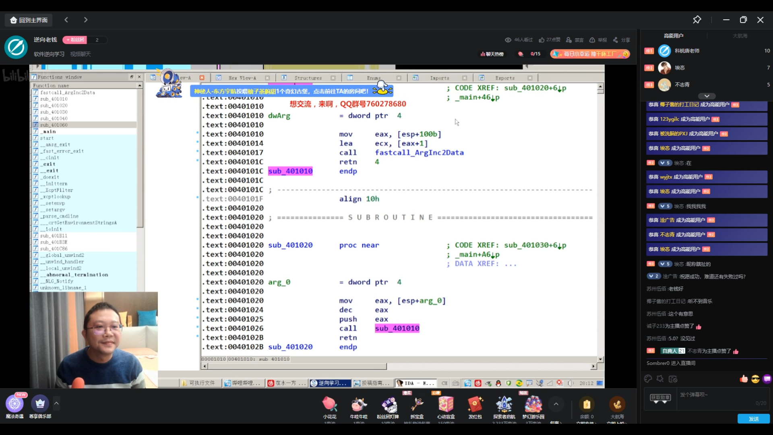This screenshot has height=435, width=773.
Task: Close the Exports tab
Action: point(530,78)
